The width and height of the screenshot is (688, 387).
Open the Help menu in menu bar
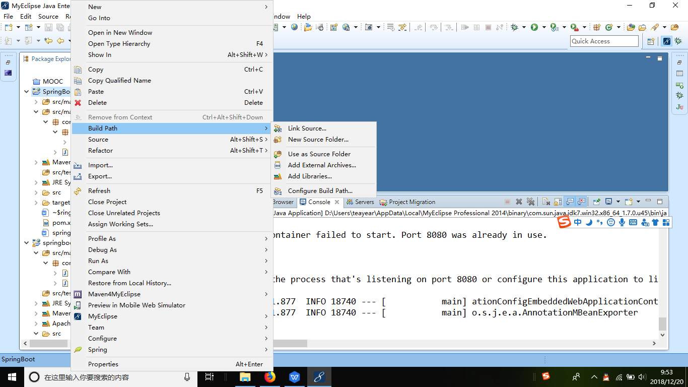pos(304,17)
